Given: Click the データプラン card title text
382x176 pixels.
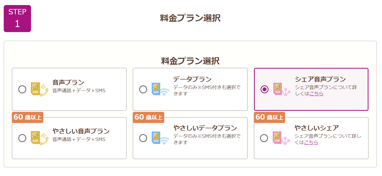Looking at the screenshot, I should (x=192, y=79).
